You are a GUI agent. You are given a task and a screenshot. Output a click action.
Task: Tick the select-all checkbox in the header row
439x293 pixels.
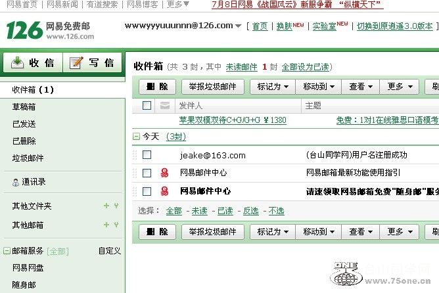(147, 106)
